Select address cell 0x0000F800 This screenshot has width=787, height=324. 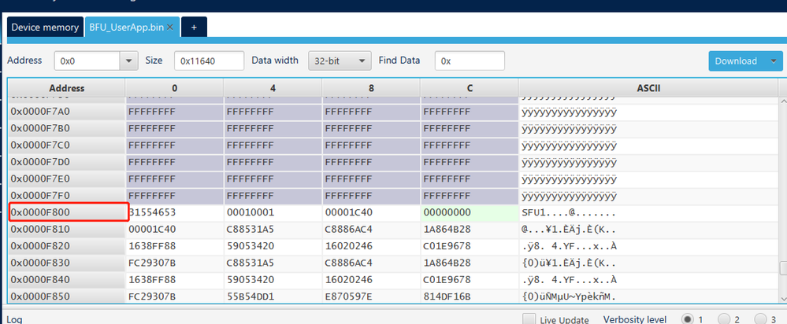pos(67,212)
